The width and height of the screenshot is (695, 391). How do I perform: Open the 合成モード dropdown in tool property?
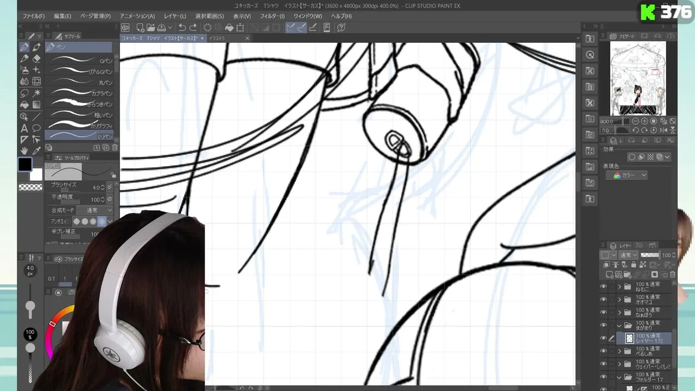point(96,210)
